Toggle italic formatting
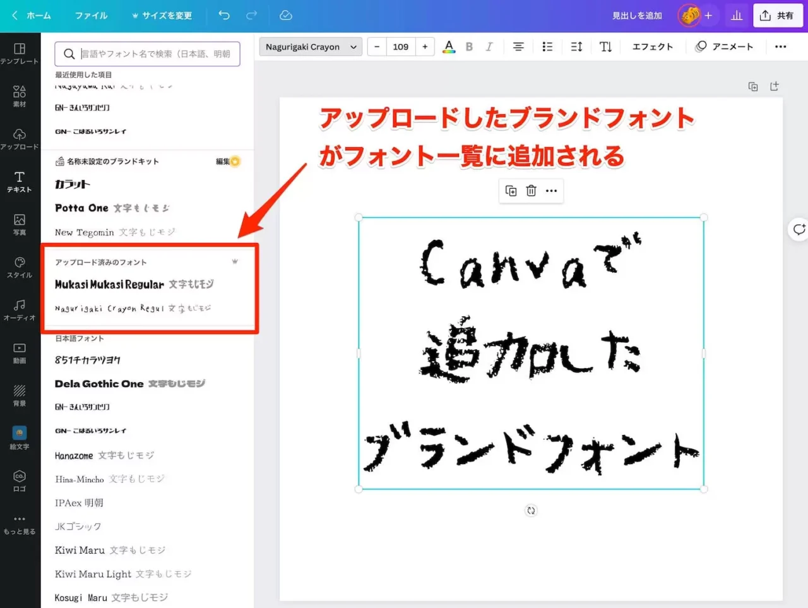 pyautogui.click(x=489, y=47)
